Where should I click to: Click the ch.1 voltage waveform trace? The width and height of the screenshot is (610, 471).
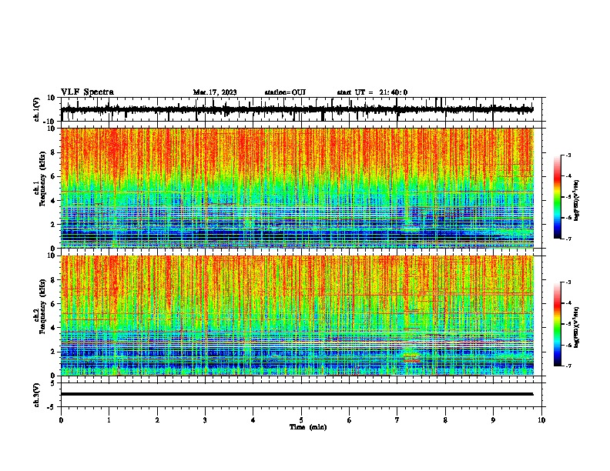click(x=297, y=109)
